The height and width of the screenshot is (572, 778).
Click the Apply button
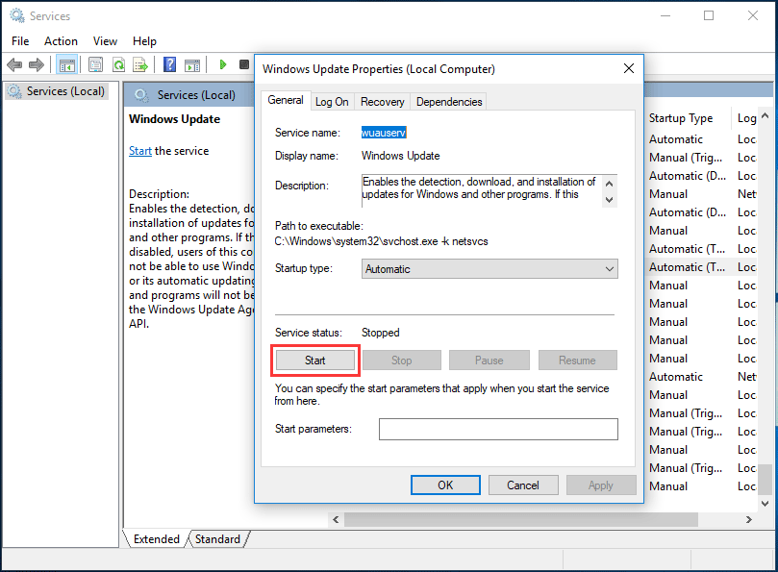pyautogui.click(x=601, y=485)
